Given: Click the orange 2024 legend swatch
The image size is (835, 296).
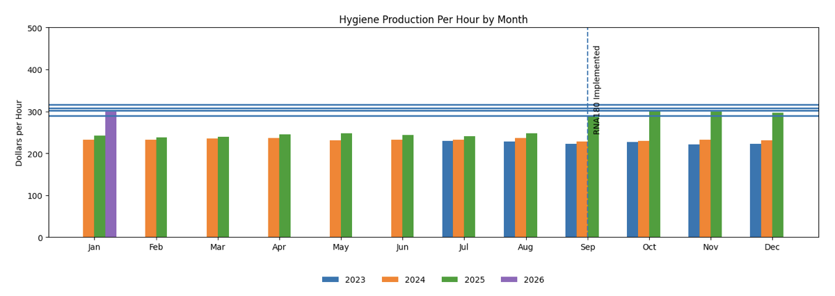Looking at the screenshot, I should pyautogui.click(x=390, y=280).
